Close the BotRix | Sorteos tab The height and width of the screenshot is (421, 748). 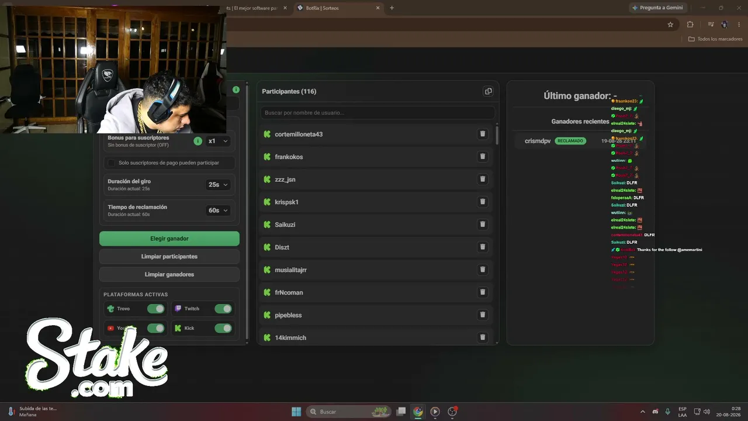tap(378, 8)
